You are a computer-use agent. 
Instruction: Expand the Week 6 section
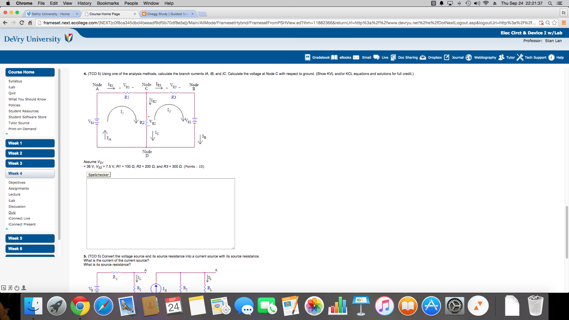pyautogui.click(x=30, y=249)
